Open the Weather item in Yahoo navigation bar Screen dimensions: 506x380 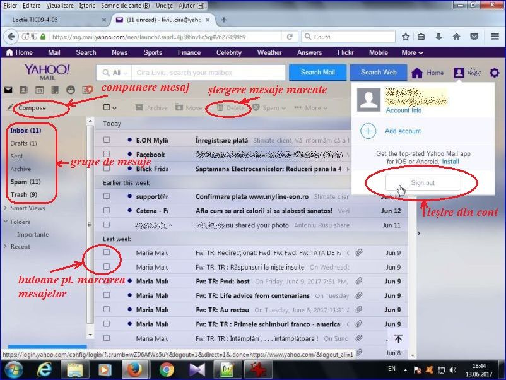[269, 53]
